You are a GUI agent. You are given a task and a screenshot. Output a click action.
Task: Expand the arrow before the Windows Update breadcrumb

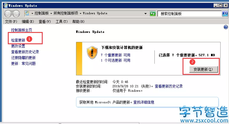point(80,13)
